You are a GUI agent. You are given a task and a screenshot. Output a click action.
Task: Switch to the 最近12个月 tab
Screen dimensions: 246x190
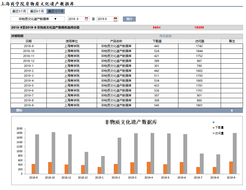tap(56, 11)
